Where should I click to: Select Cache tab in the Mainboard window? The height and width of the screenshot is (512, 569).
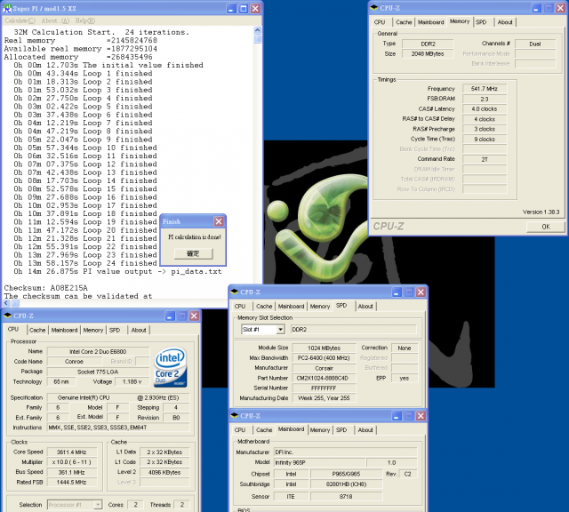pyautogui.click(x=264, y=430)
